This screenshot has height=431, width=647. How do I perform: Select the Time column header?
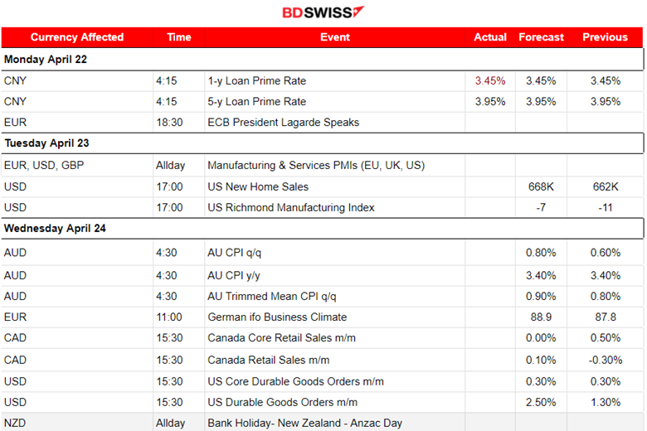178,37
